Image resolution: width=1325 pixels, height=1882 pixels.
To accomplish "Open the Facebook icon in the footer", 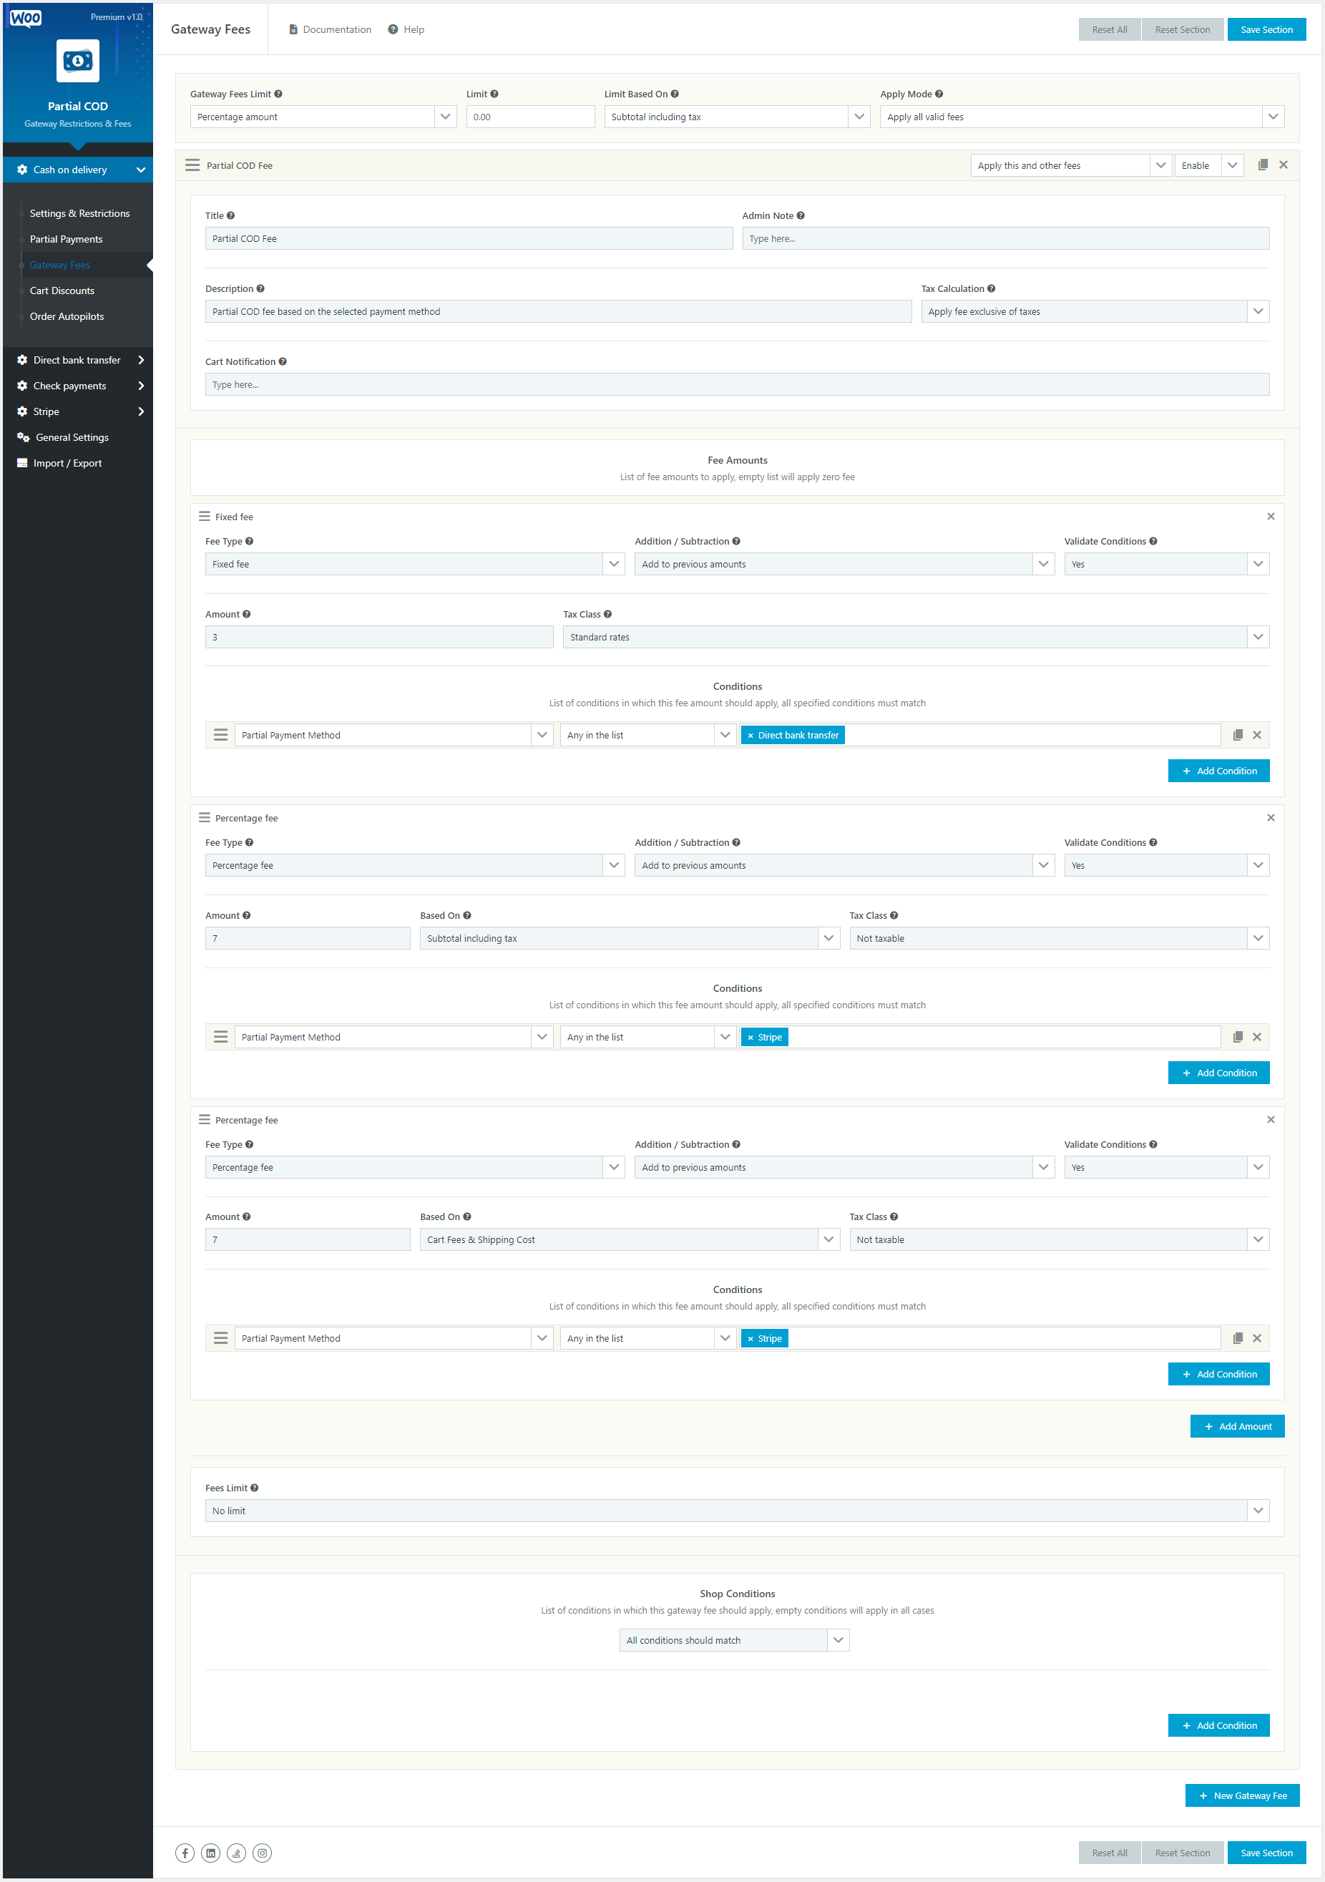I will pos(185,1853).
